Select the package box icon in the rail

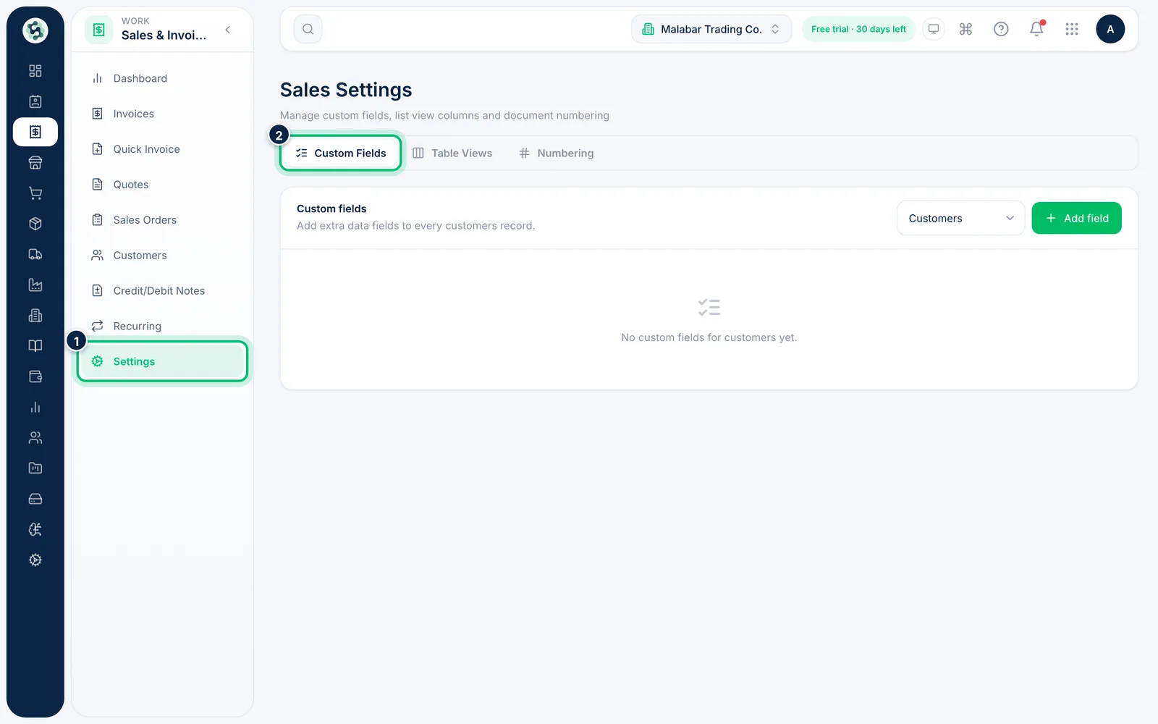[35, 224]
